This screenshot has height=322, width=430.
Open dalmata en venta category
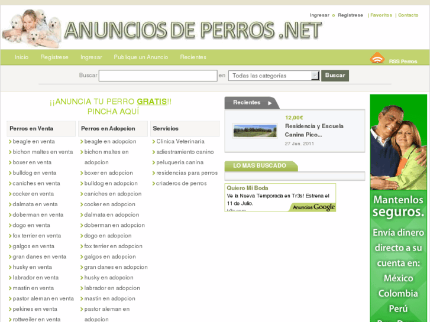point(35,204)
